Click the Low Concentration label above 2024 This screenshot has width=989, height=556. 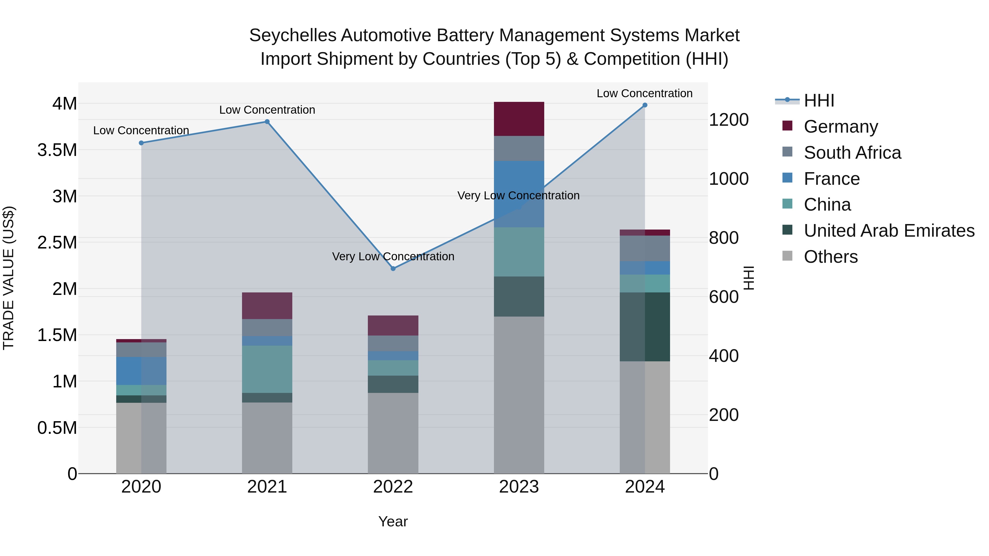pos(644,93)
